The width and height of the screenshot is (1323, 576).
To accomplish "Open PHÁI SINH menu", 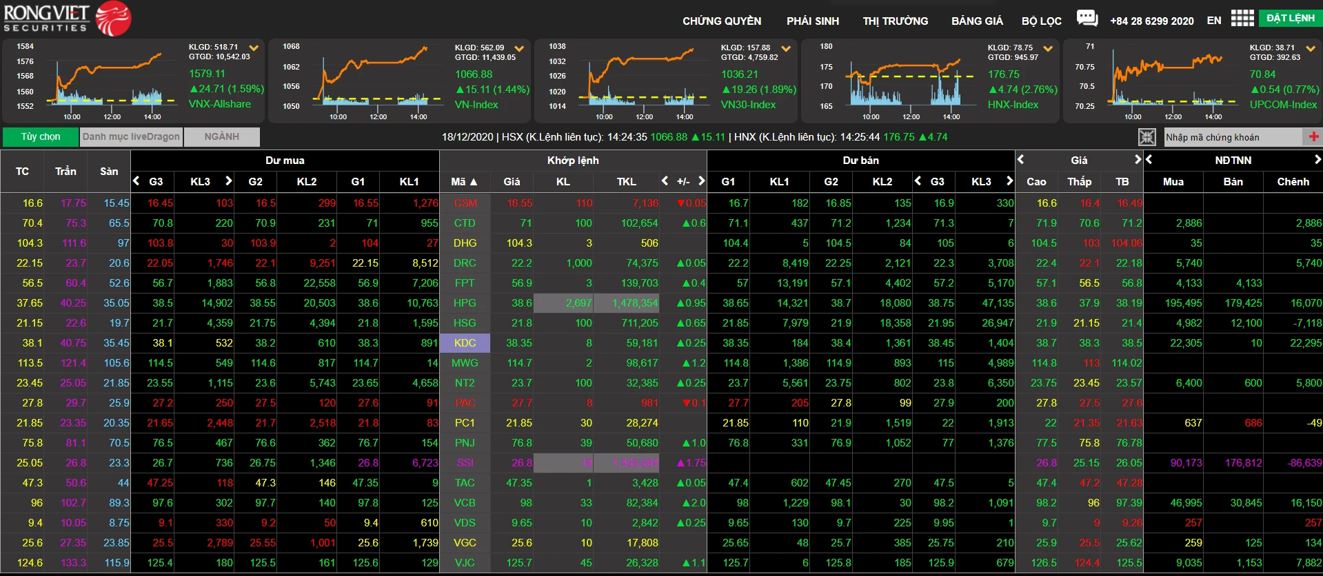I will click(x=813, y=21).
